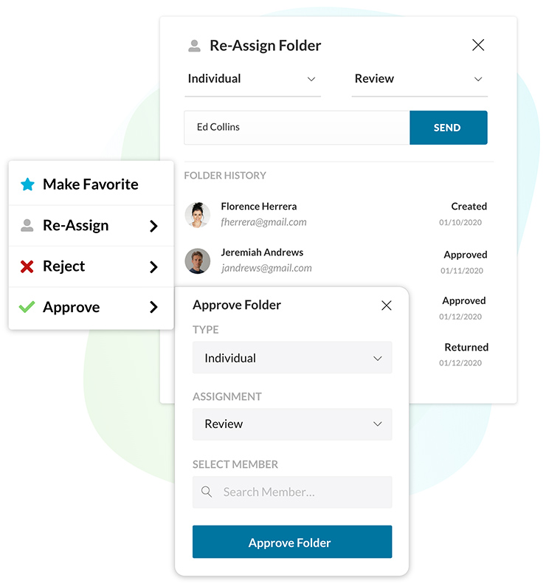Click the gray person icon beside Re-Assign

point(27,226)
